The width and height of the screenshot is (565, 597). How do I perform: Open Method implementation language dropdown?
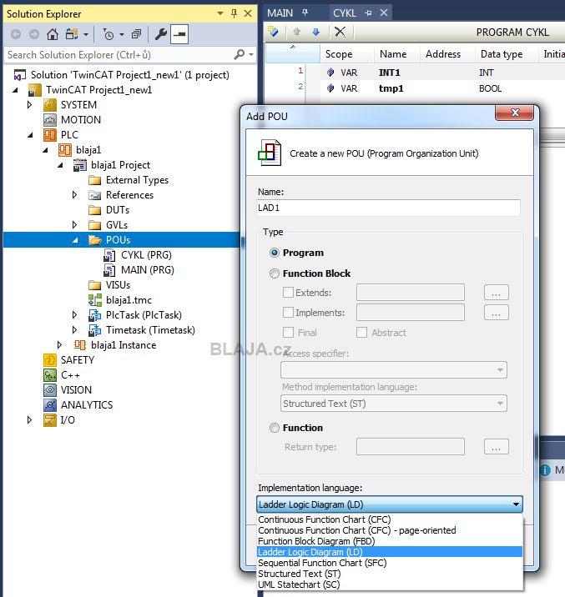click(394, 404)
